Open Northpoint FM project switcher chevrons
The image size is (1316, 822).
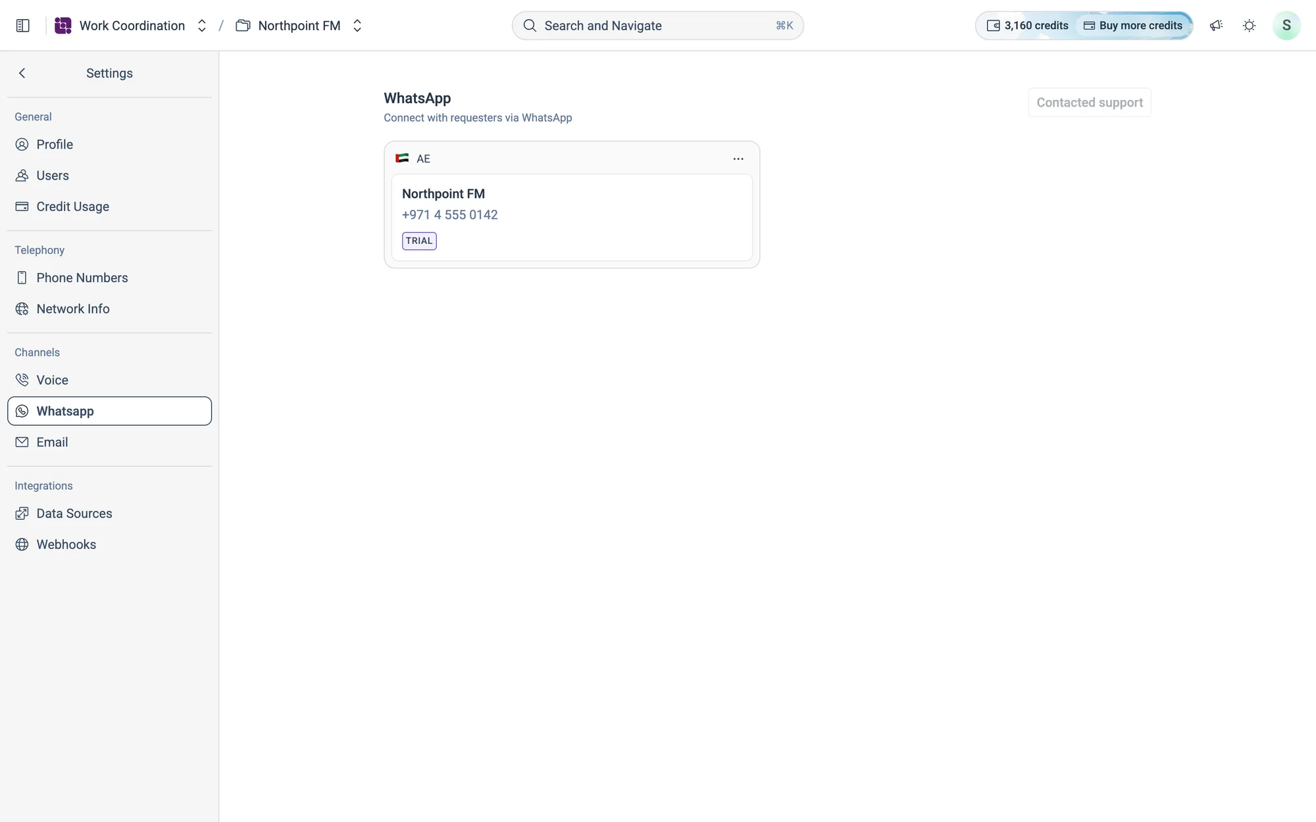pyautogui.click(x=357, y=26)
